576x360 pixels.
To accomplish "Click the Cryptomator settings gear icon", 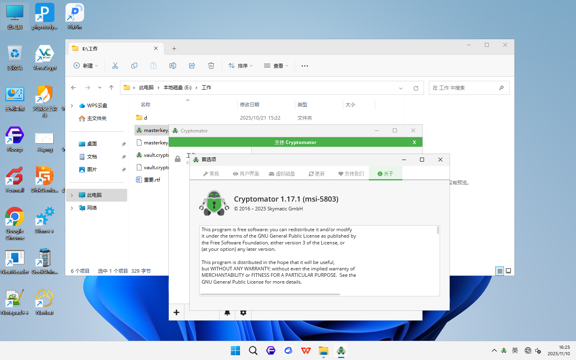I will (x=243, y=313).
